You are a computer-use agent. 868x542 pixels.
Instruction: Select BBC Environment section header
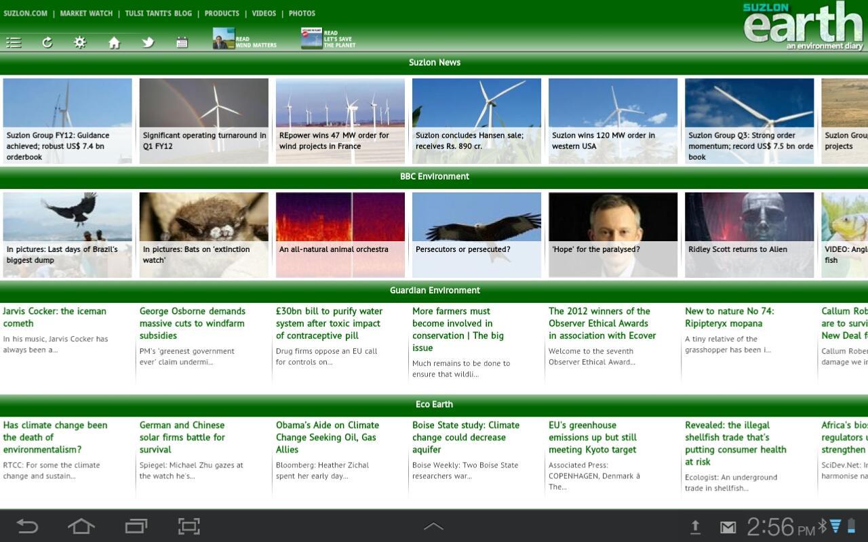(x=434, y=176)
